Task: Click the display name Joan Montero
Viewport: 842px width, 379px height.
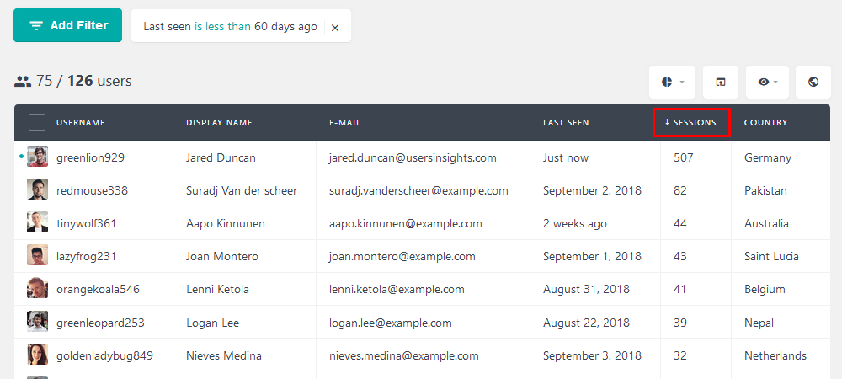Action: (x=222, y=257)
